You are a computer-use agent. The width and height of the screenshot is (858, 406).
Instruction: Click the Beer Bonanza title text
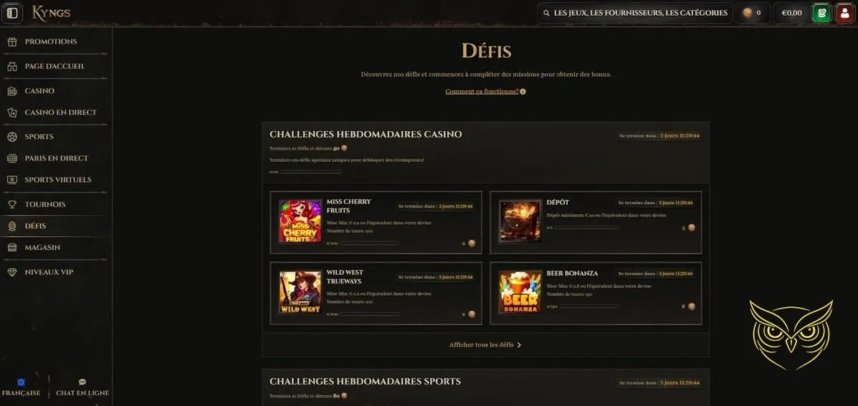(572, 274)
